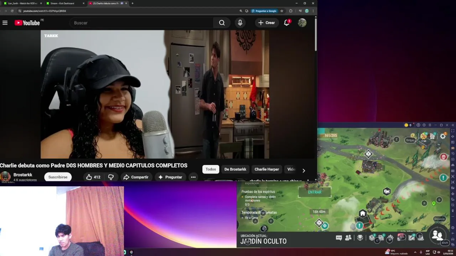Open the friends icon in game bar
This screenshot has height=256, width=456.
tap(348, 238)
